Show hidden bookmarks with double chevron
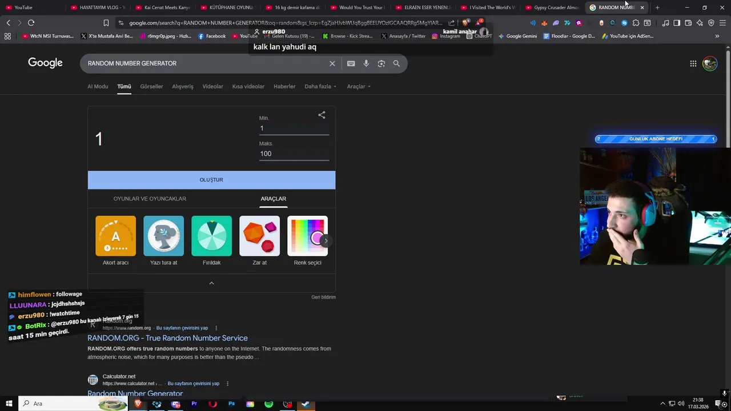This screenshot has width=731, height=411. tap(717, 36)
